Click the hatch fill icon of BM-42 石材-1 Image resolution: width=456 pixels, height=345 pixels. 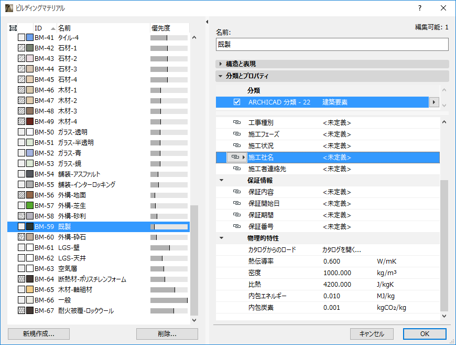tap(21, 48)
